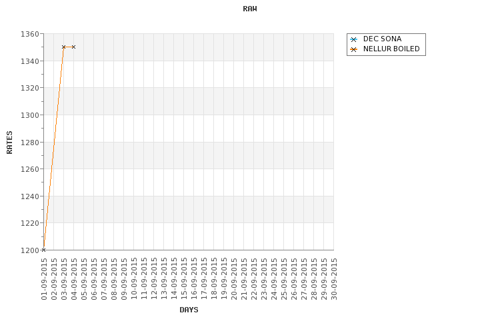Click the 10-09-2015 date label
The image size is (500, 333).
pos(134,279)
